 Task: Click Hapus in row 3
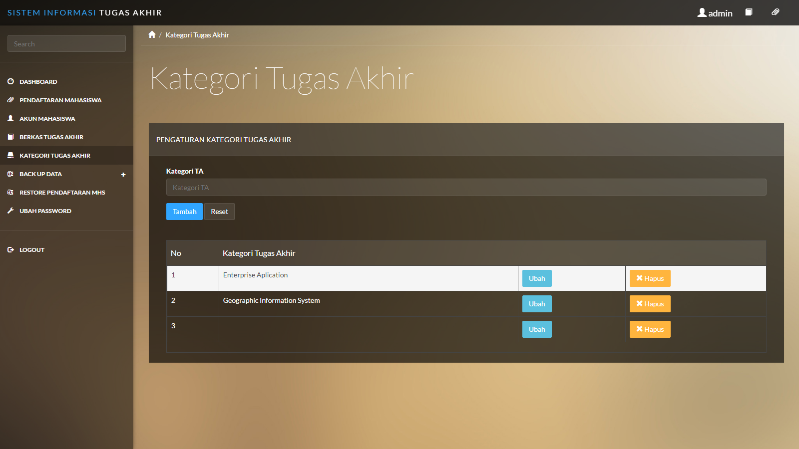pos(650,329)
